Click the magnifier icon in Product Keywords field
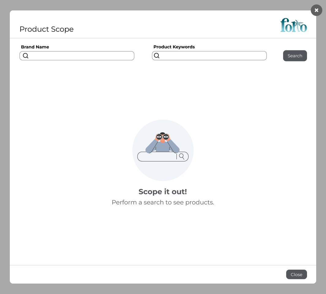Image resolution: width=326 pixels, height=294 pixels. [x=157, y=56]
